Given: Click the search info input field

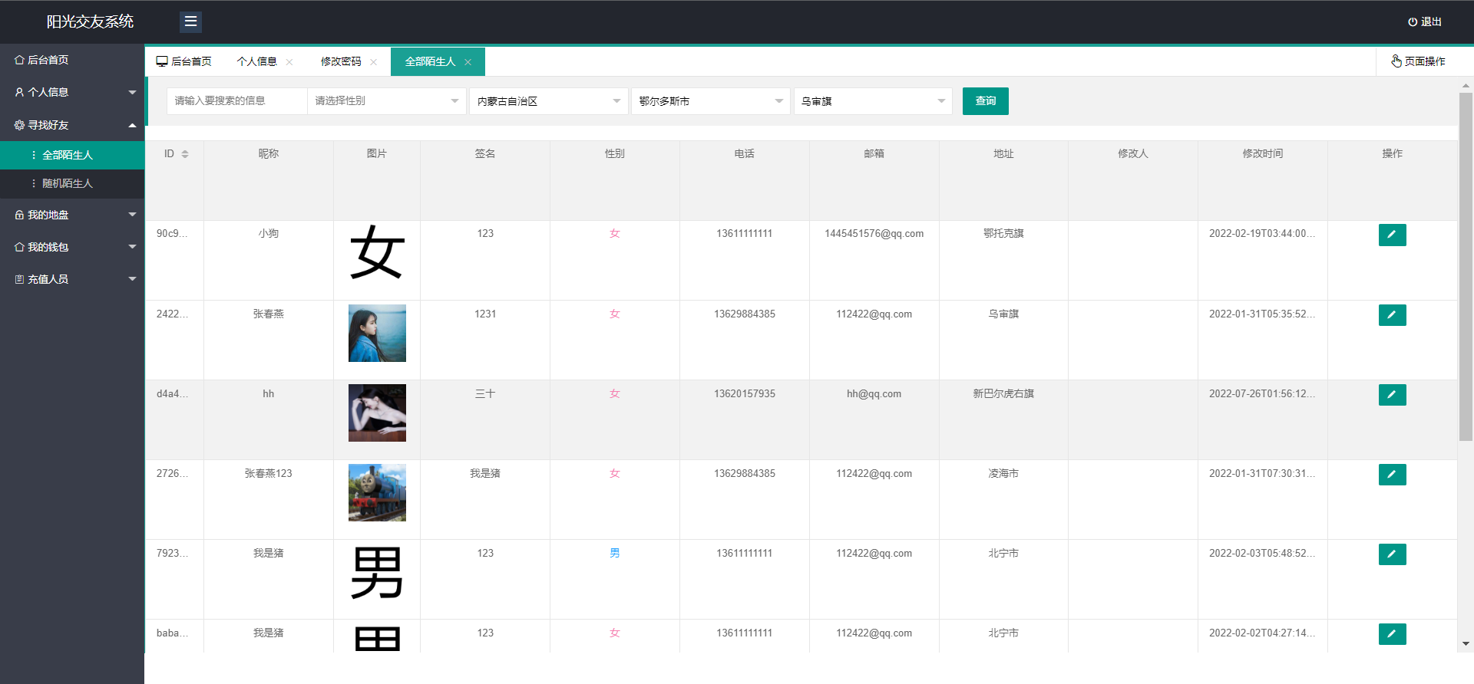Looking at the screenshot, I should [236, 101].
